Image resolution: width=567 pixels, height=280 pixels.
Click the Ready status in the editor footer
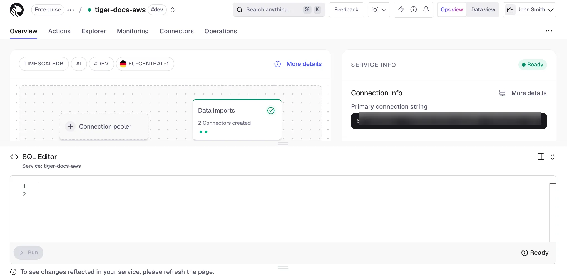click(535, 253)
